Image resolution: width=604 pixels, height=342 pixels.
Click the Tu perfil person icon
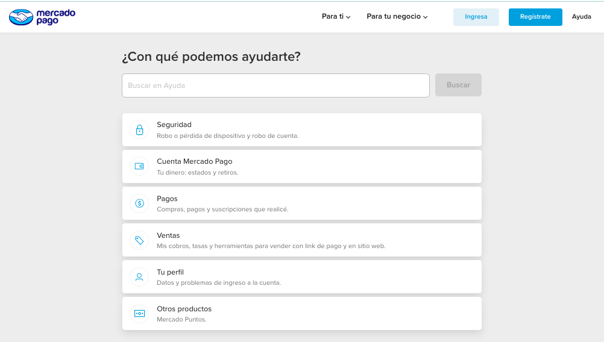139,276
